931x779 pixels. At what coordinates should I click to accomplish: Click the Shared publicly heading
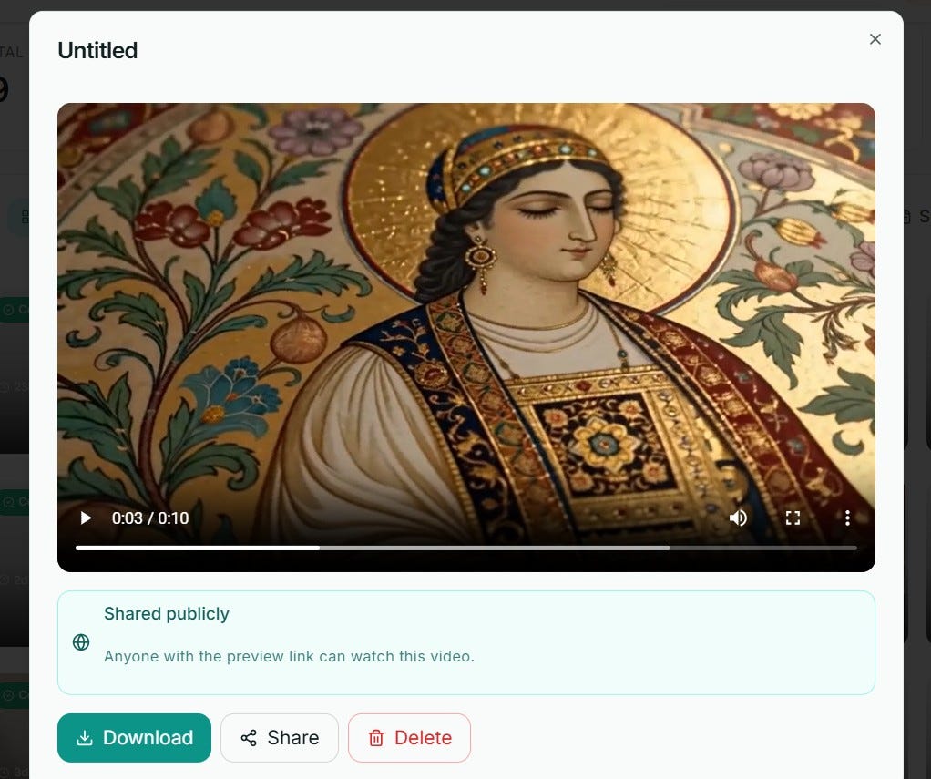[166, 613]
